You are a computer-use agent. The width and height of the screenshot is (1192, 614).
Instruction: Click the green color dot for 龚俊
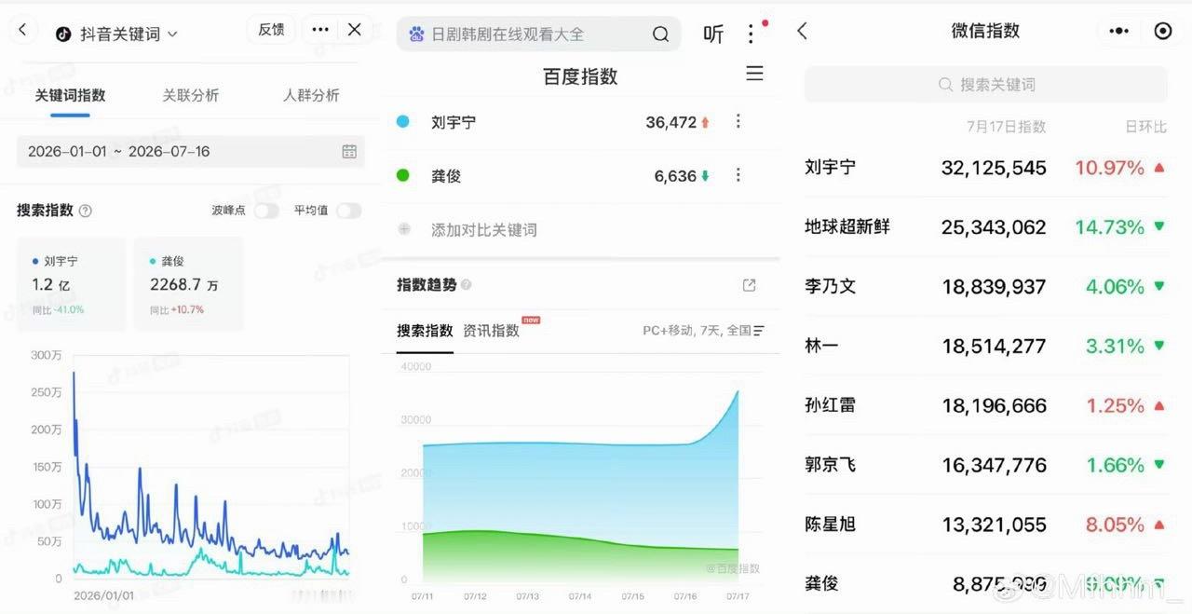coord(403,175)
